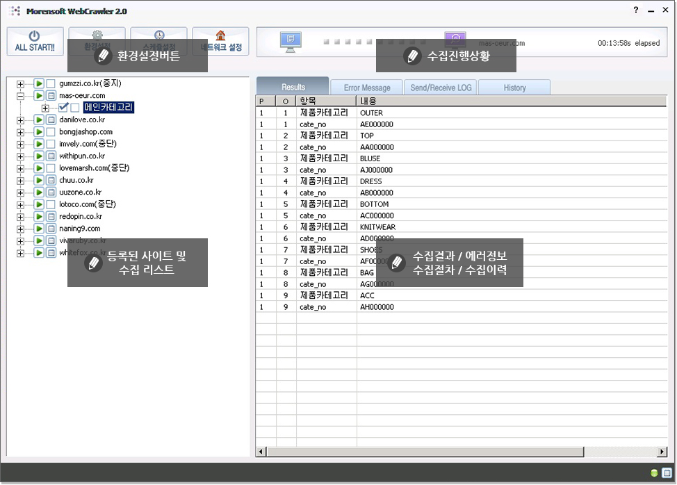
Task: Click the 00:13:58s elapsed timer text
Action: (x=628, y=42)
